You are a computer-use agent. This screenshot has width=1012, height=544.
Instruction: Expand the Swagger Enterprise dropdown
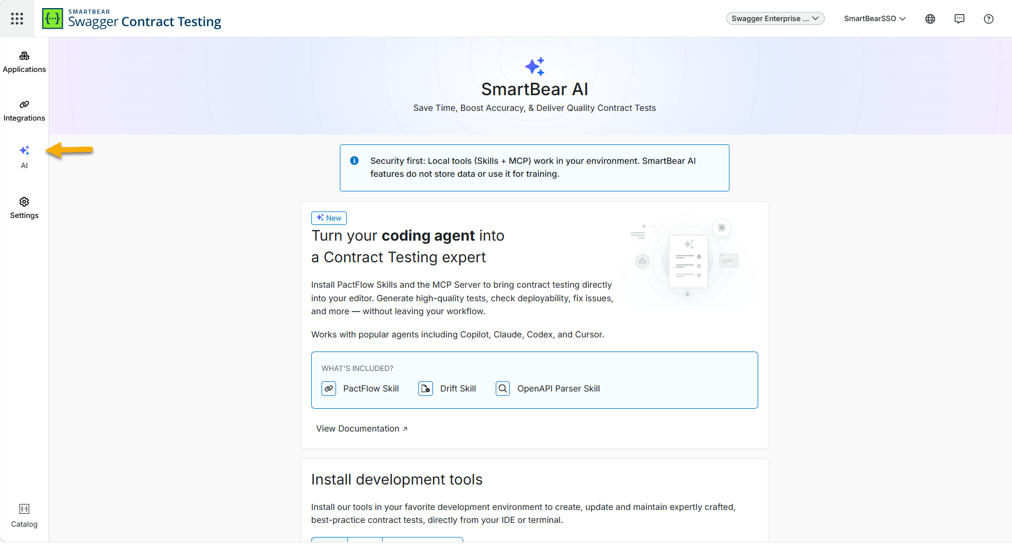775,18
